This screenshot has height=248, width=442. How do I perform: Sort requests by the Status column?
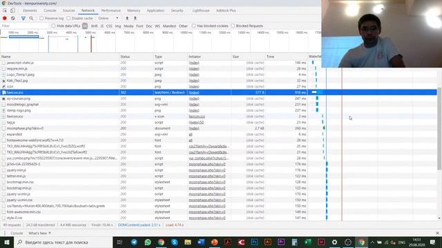click(x=136, y=56)
